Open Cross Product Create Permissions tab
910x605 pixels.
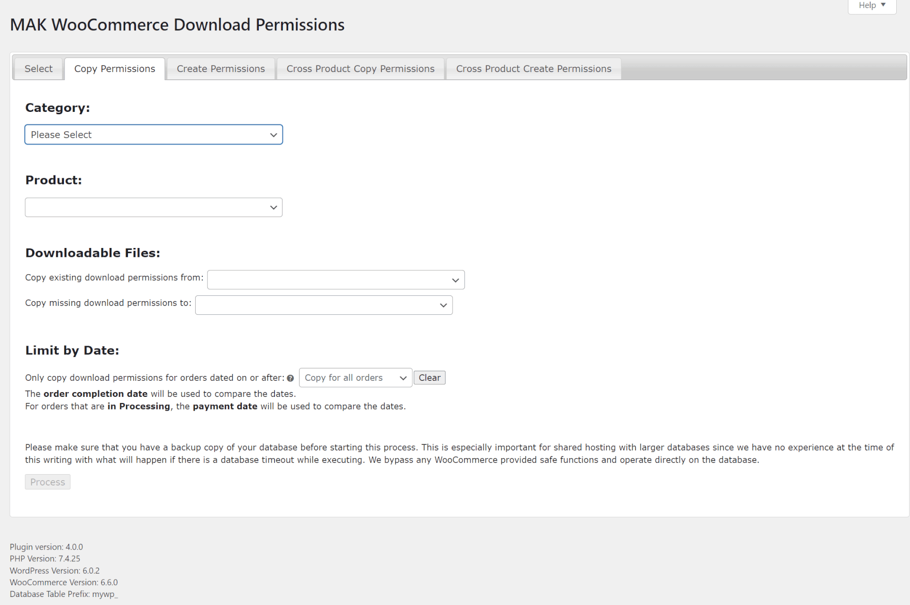[x=534, y=69]
